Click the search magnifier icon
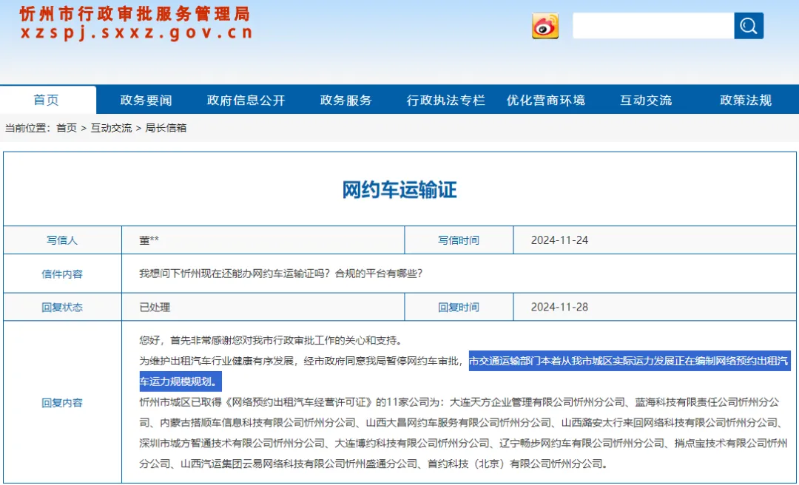Screen dimensions: 799x485 pyautogui.click(x=747, y=24)
